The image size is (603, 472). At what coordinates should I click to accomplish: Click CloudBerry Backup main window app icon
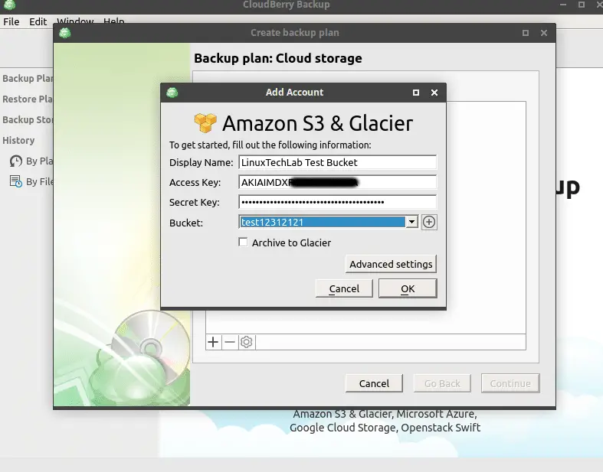(10, 5)
